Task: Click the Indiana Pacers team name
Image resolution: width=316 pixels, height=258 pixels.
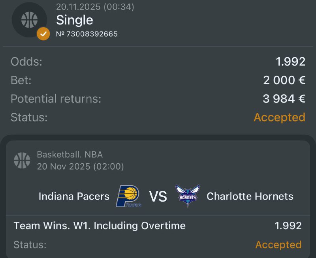Action: point(74,196)
